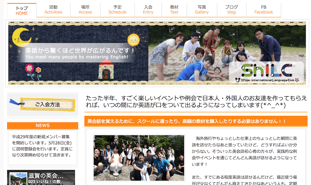Viewport: 311px width, 185px height.
Task: Open the HOME tab
Action: tap(22, 10)
